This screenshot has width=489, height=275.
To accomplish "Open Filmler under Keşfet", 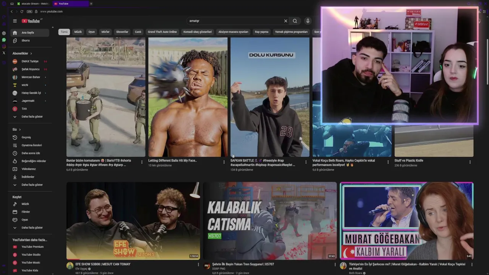I will 29,212.
